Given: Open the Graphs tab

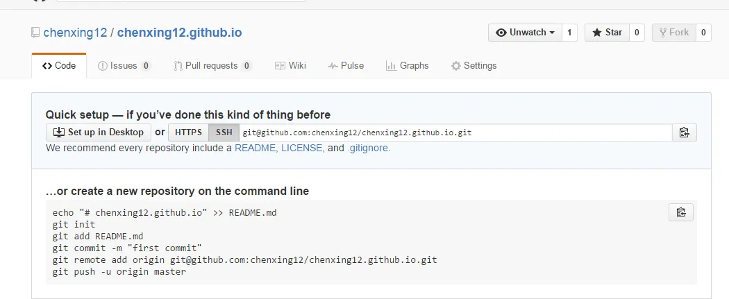Looking at the screenshot, I should [407, 66].
